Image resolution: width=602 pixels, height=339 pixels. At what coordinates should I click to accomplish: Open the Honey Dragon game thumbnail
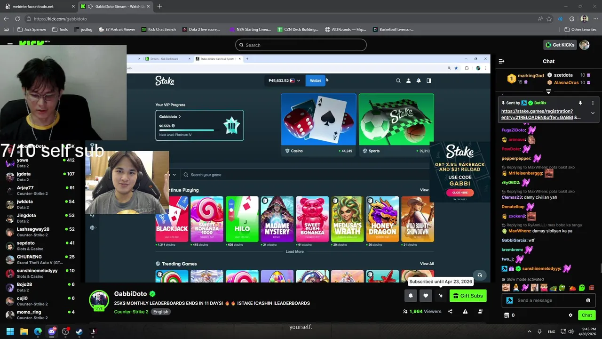[382, 219]
